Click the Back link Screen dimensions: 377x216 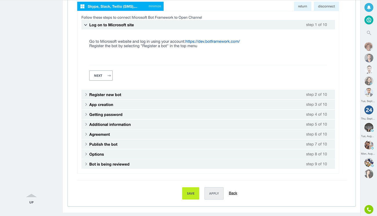click(x=233, y=193)
